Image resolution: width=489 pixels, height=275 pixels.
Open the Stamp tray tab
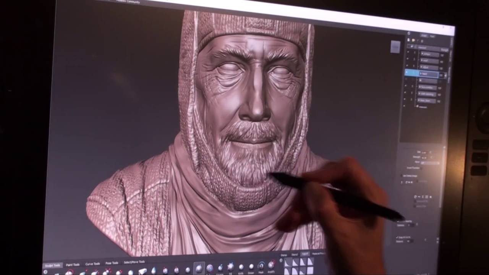coord(284,255)
